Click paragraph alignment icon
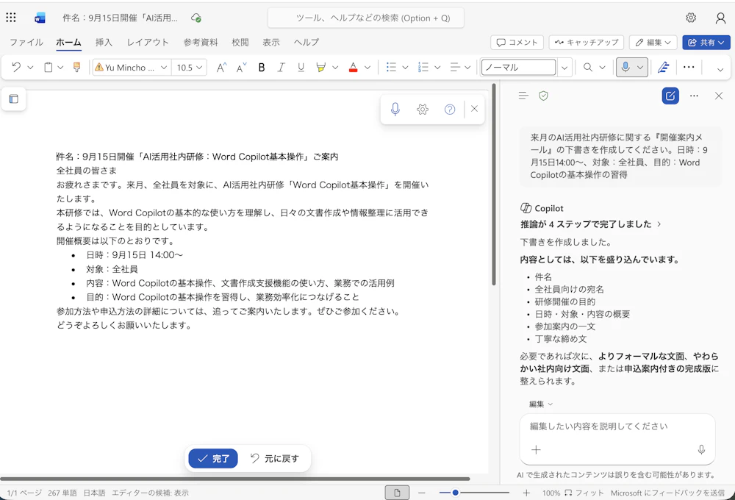The width and height of the screenshot is (735, 500). 455,68
